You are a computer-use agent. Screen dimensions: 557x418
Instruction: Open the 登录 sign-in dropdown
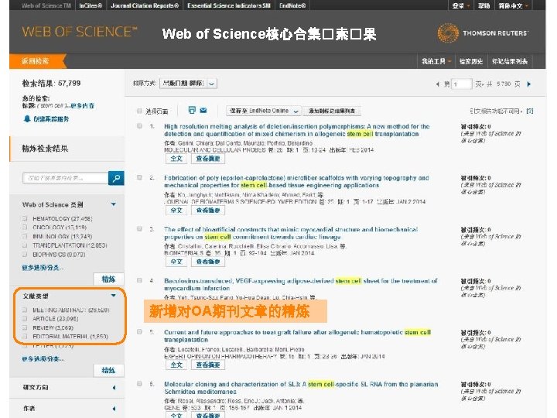[x=461, y=5]
